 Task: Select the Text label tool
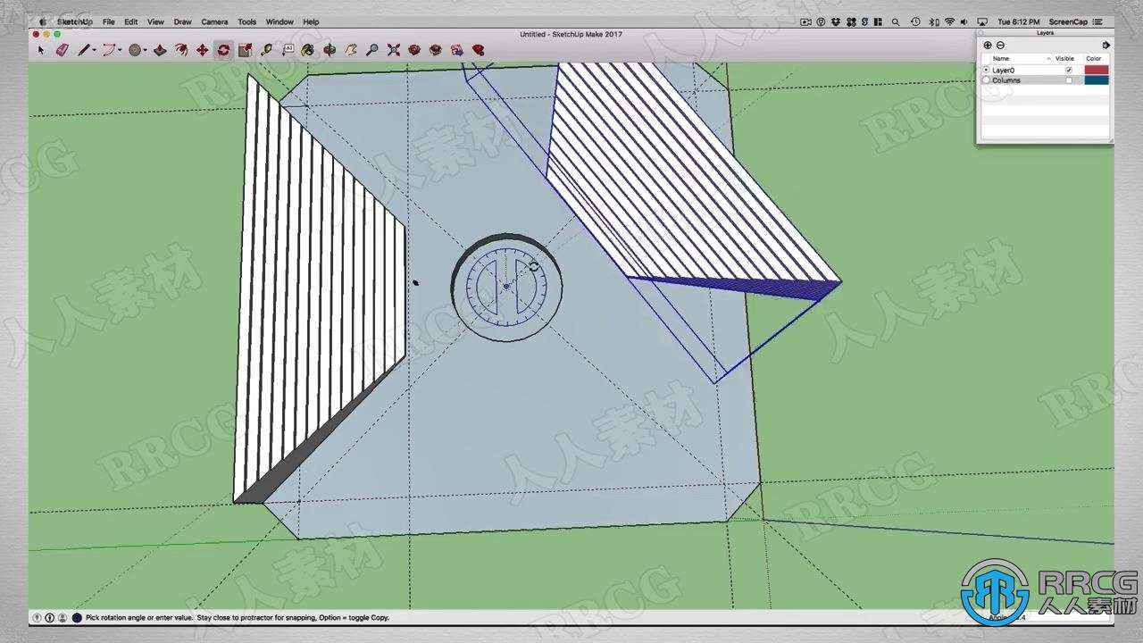click(288, 50)
